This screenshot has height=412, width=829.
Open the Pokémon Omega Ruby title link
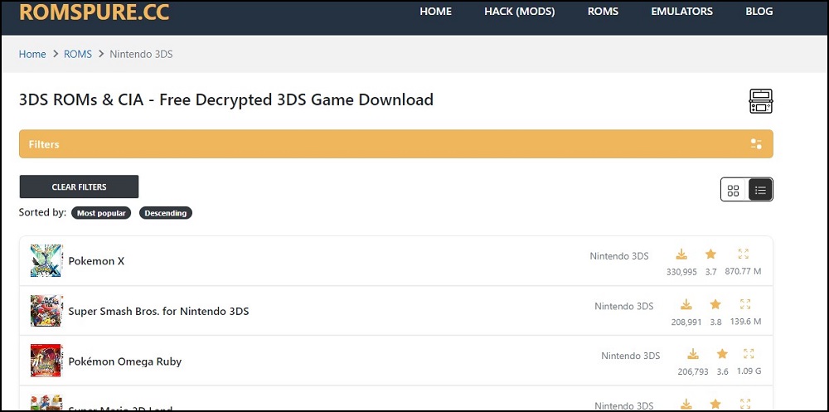pos(125,361)
